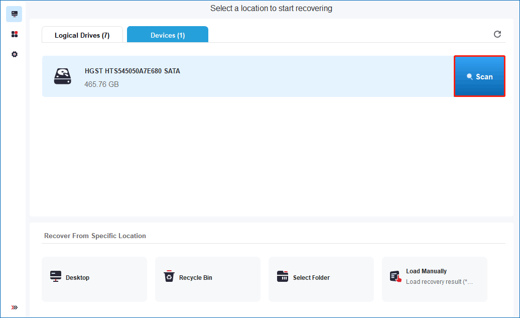Click the hard disk icon for HGST drive
The height and width of the screenshot is (318, 520).
click(62, 76)
